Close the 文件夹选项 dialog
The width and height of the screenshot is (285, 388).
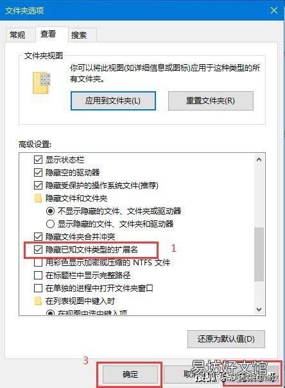tap(274, 10)
